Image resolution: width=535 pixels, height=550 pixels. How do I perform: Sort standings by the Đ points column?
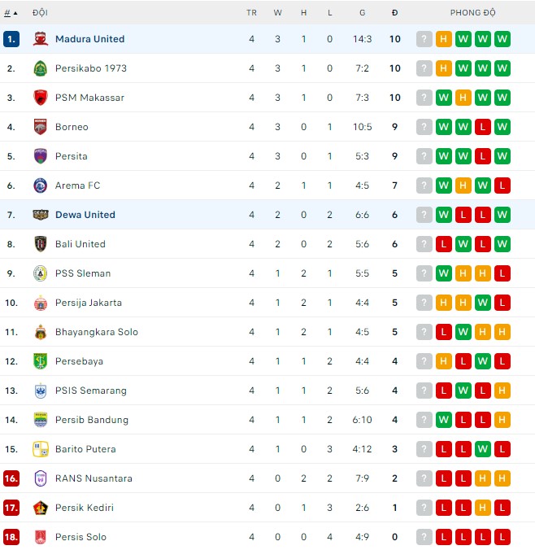click(394, 13)
